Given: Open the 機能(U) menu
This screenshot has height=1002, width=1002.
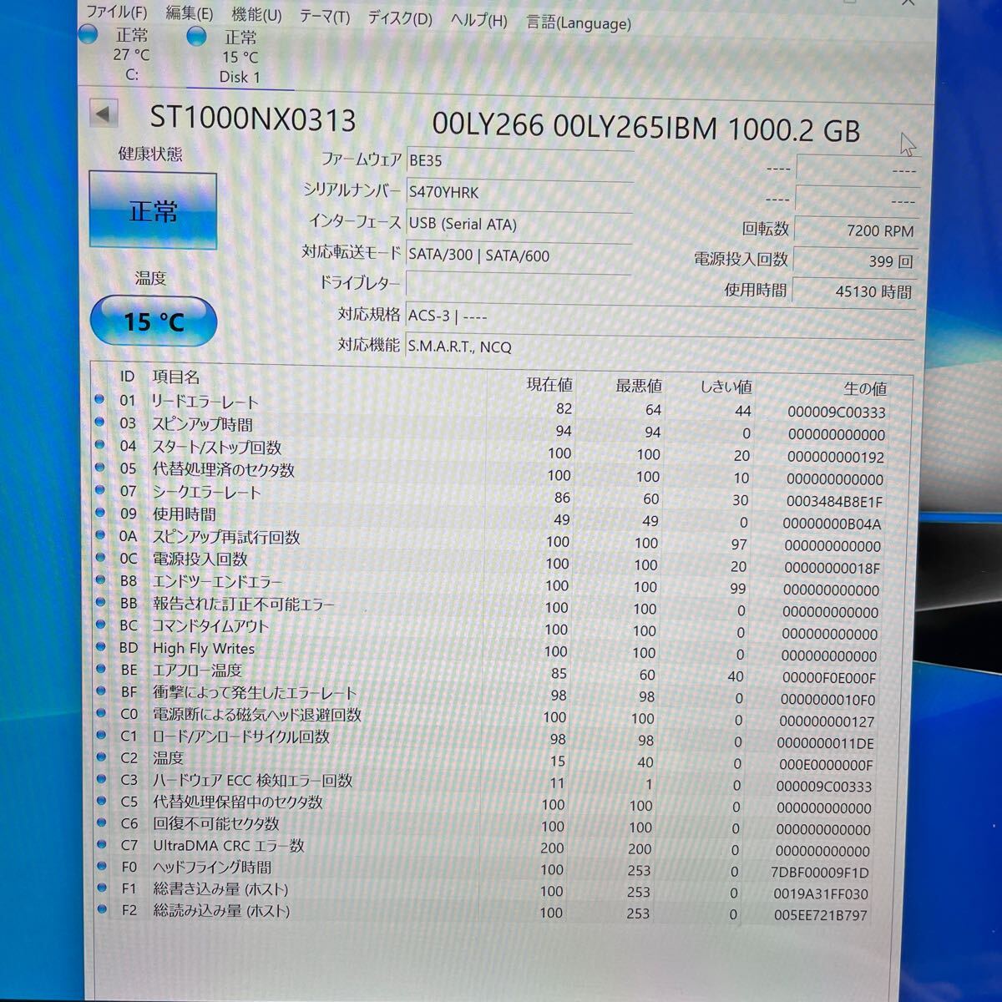Looking at the screenshot, I should [256, 15].
